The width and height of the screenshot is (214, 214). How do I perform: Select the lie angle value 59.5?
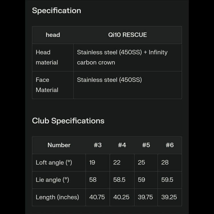[167, 180]
